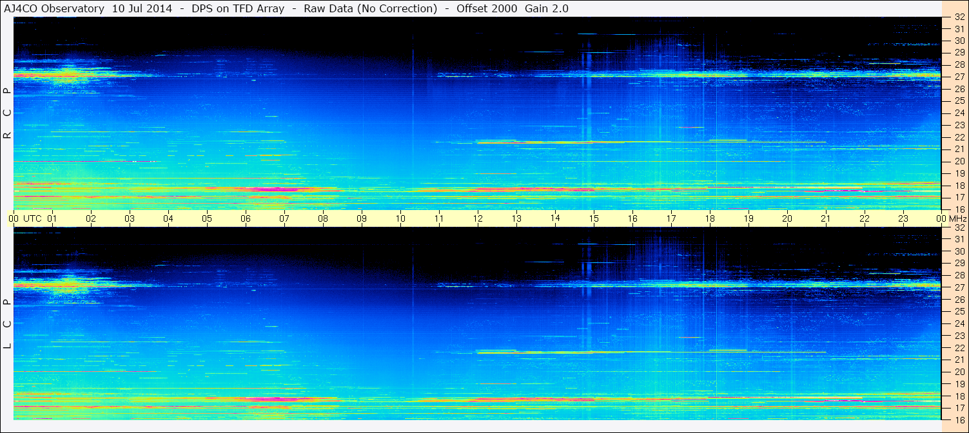The height and width of the screenshot is (433, 969).
Task: Select the 'Raw Data (No Correction)' label
Action: [x=371, y=8]
